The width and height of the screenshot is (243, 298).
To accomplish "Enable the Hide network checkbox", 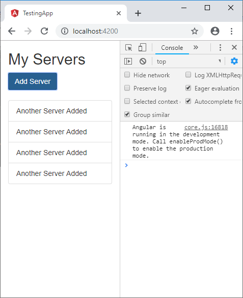I will 127,75.
